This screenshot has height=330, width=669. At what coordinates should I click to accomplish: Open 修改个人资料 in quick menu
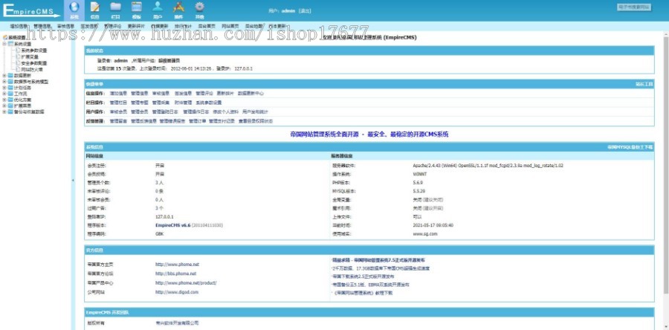pyautogui.click(x=225, y=111)
